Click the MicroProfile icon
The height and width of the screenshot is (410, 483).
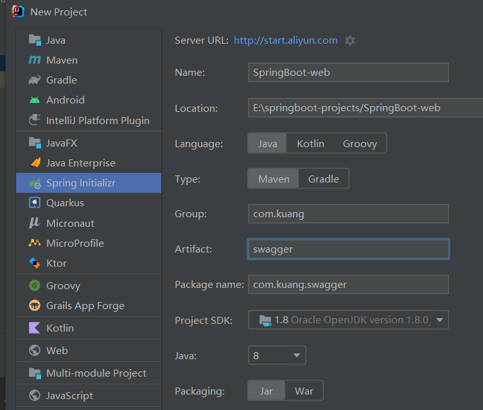35,243
